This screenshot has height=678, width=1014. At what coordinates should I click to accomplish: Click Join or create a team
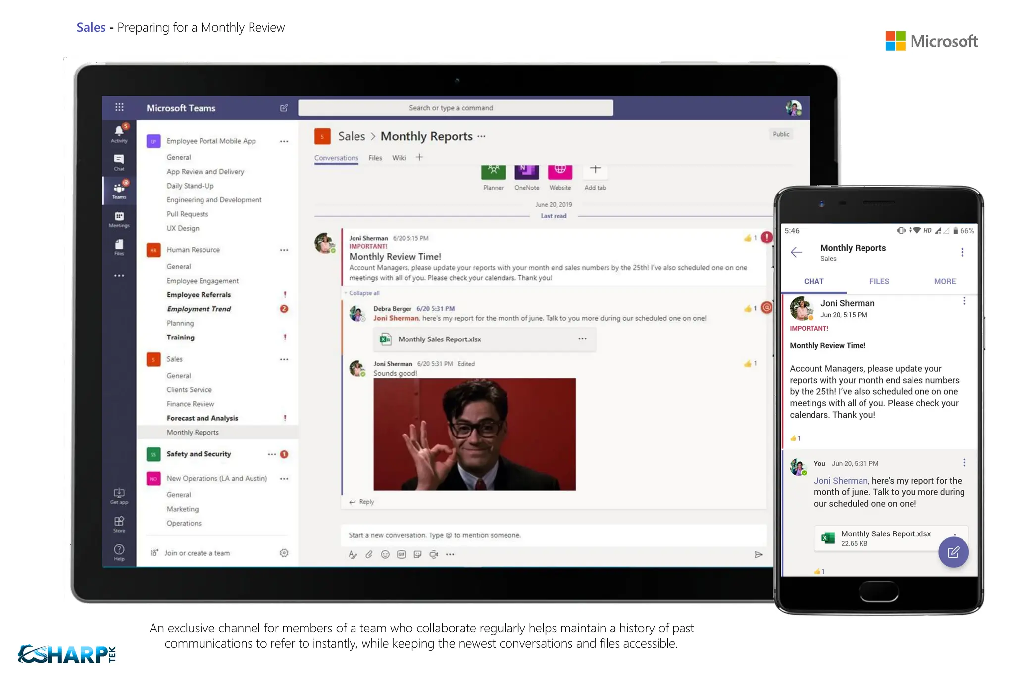(197, 553)
